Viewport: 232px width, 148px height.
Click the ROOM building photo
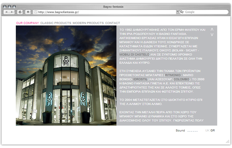coord(66,75)
